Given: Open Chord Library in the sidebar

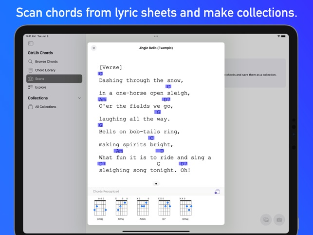Looking at the screenshot, I should click(x=45, y=70).
